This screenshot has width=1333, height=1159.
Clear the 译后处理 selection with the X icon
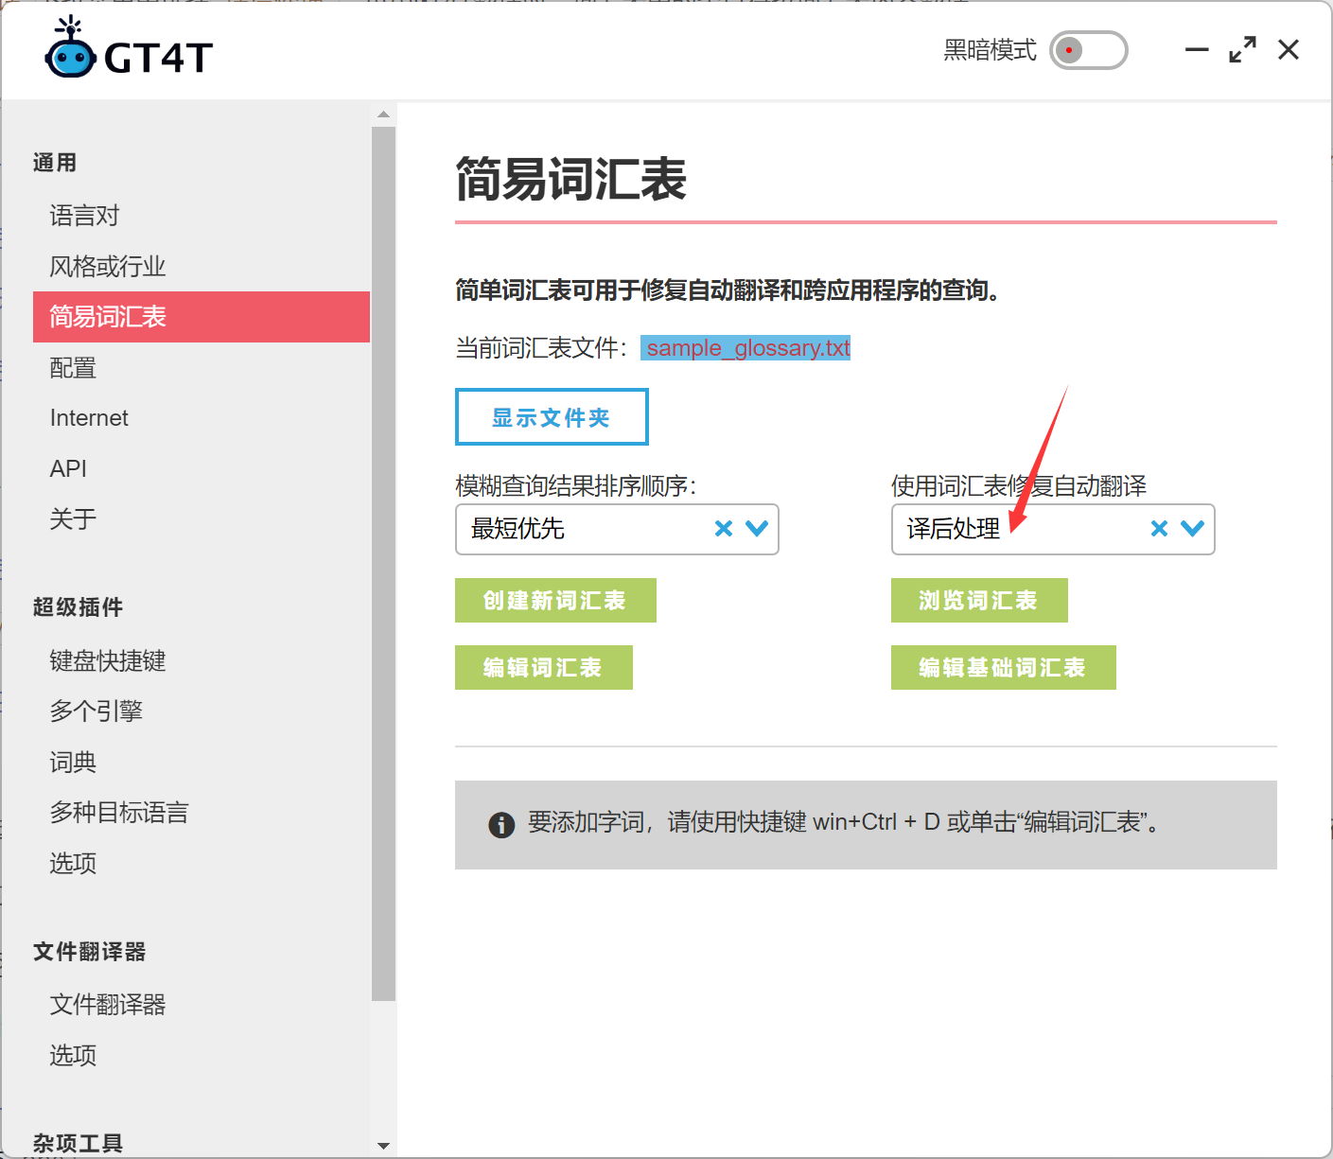(x=1159, y=529)
